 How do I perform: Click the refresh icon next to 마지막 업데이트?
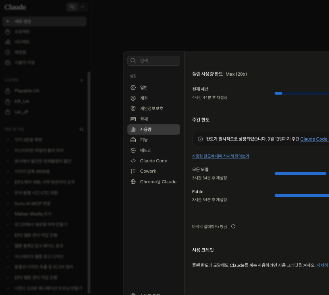tap(233, 226)
